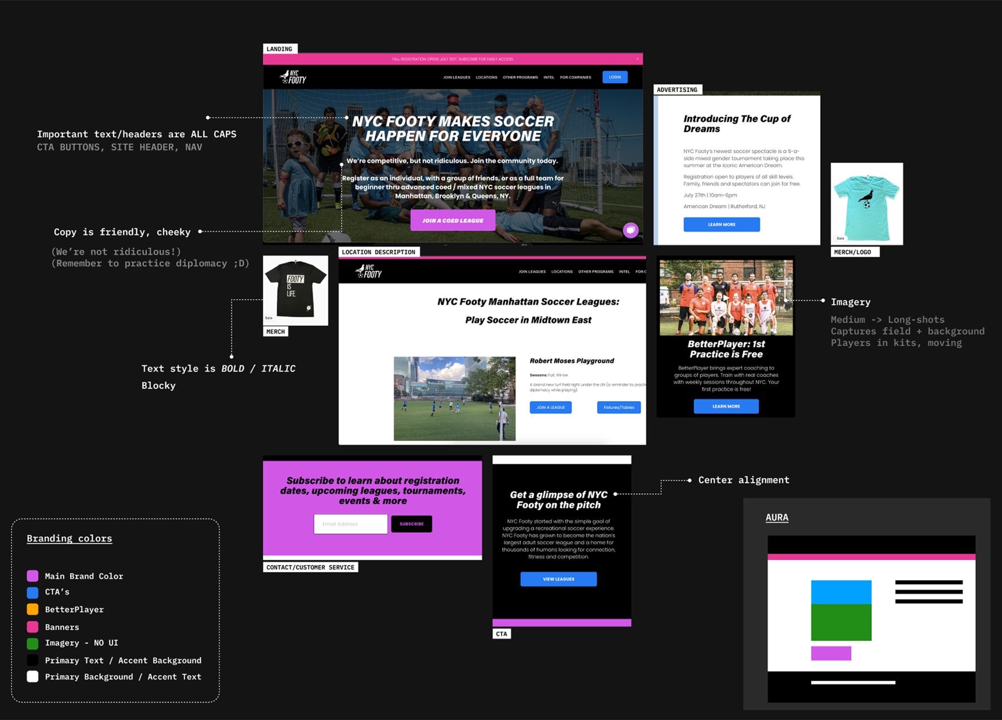Open FOR COMPANIES in the landing page nav
1002x720 pixels.
tap(576, 77)
